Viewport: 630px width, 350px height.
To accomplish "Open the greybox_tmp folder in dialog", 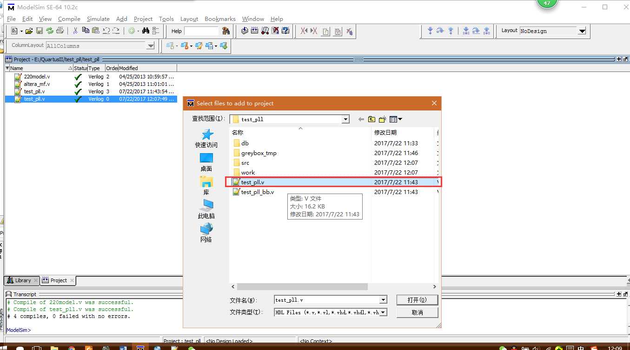I will (259, 153).
